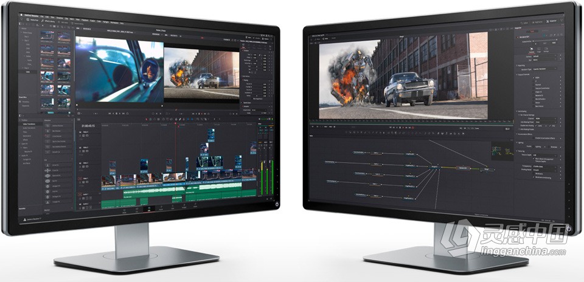Viewport: 584px width, 282px height.
Task: Open the Renderer Type dropdown
Action: [545, 69]
